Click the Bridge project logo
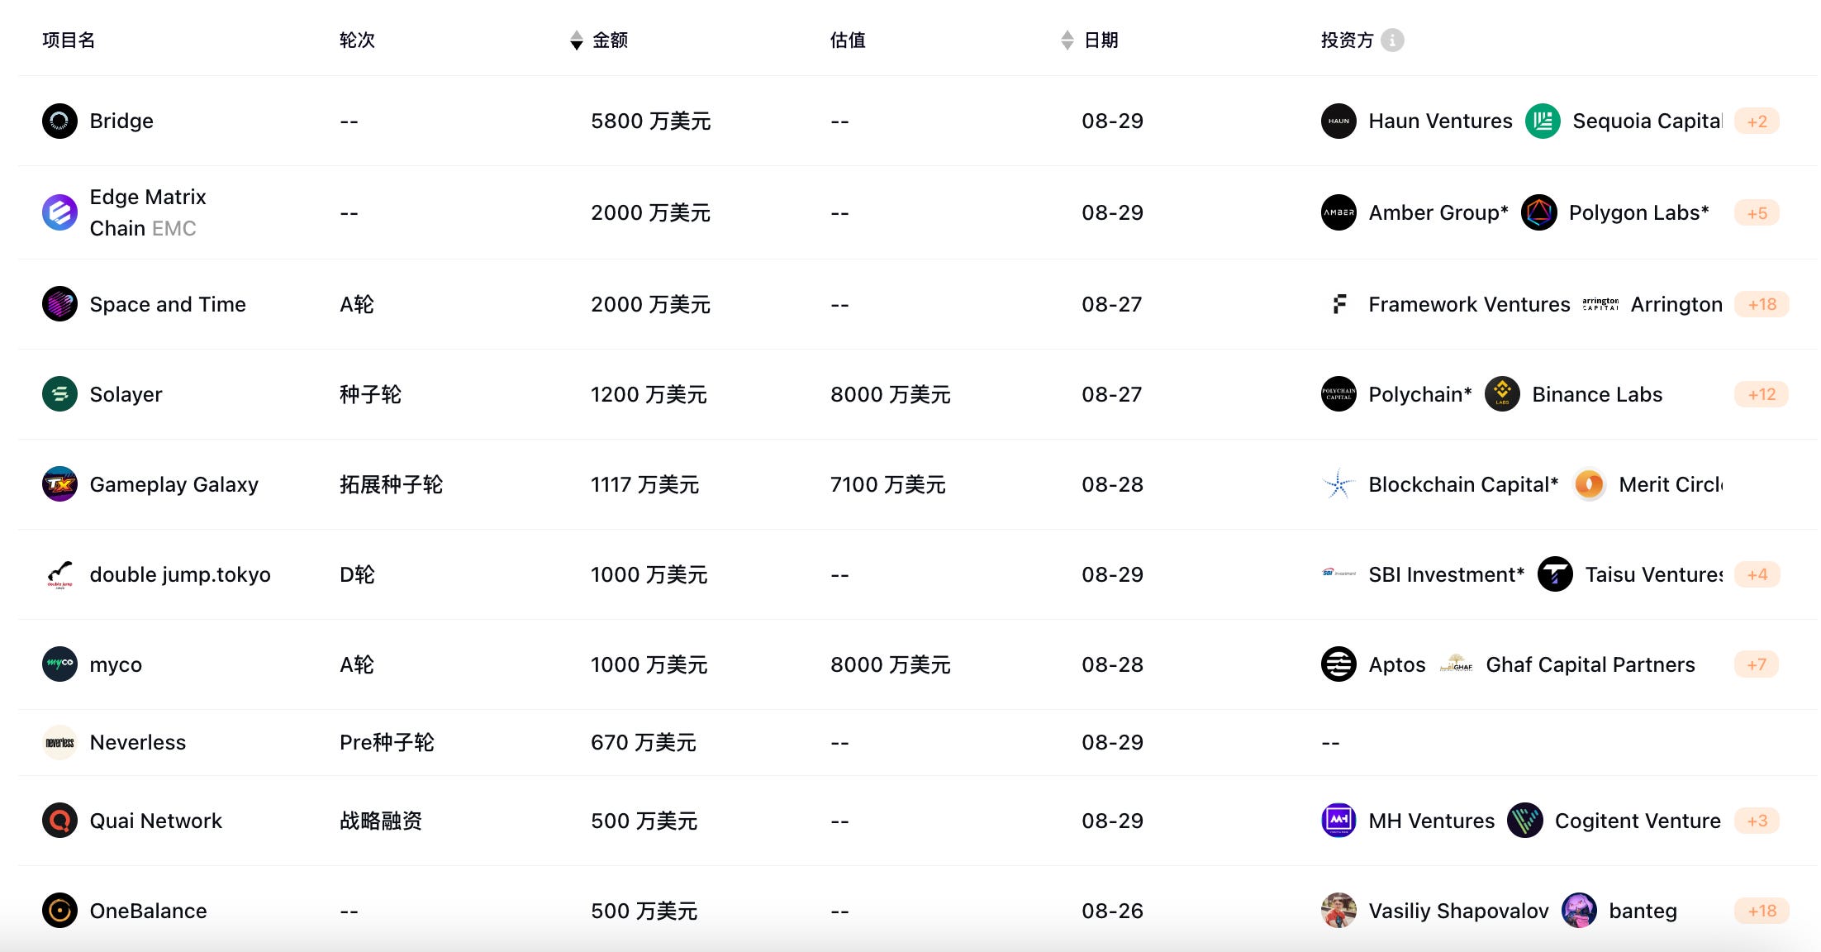Image resolution: width=1821 pixels, height=952 pixels. pyautogui.click(x=59, y=121)
